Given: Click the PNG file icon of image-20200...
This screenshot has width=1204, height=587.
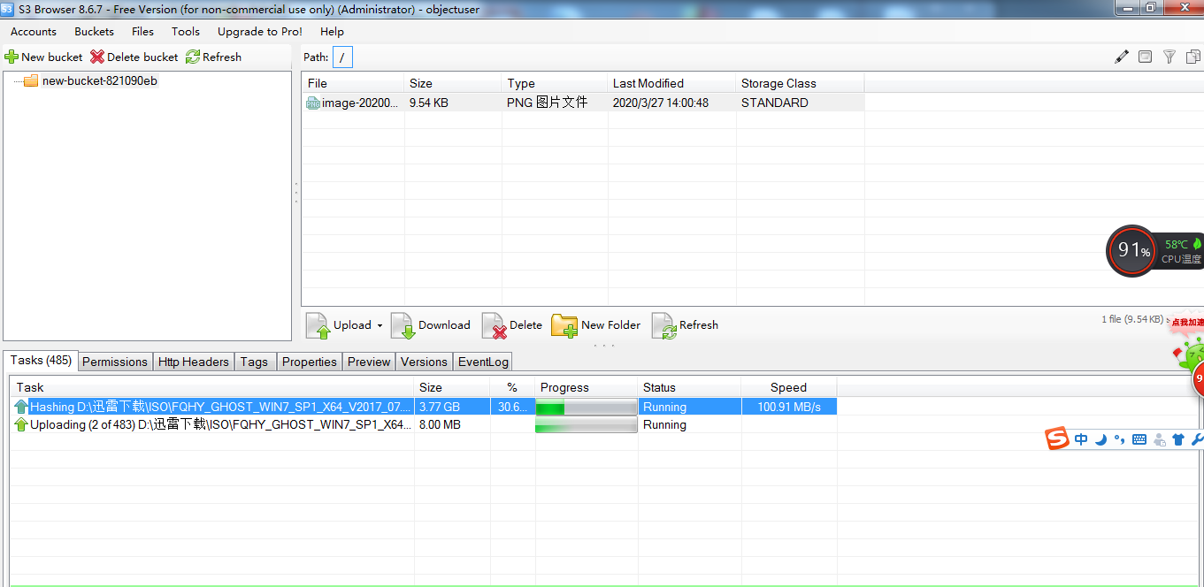Looking at the screenshot, I should [313, 103].
